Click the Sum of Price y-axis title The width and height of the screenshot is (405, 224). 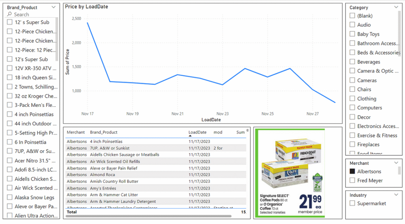click(x=68, y=62)
